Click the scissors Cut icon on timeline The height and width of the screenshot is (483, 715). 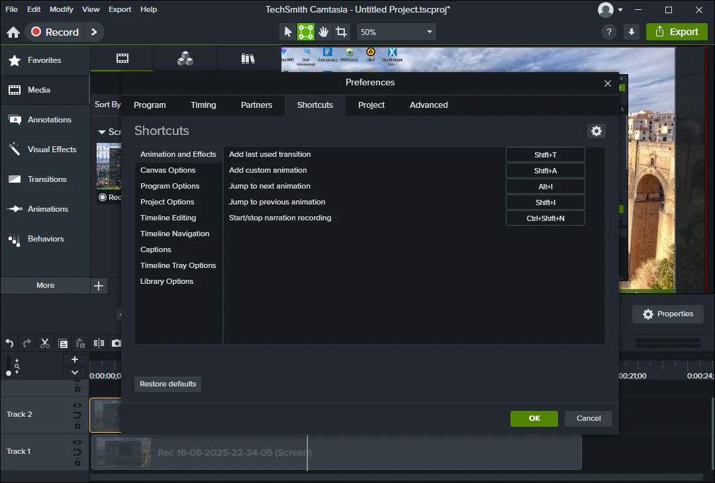coord(45,343)
